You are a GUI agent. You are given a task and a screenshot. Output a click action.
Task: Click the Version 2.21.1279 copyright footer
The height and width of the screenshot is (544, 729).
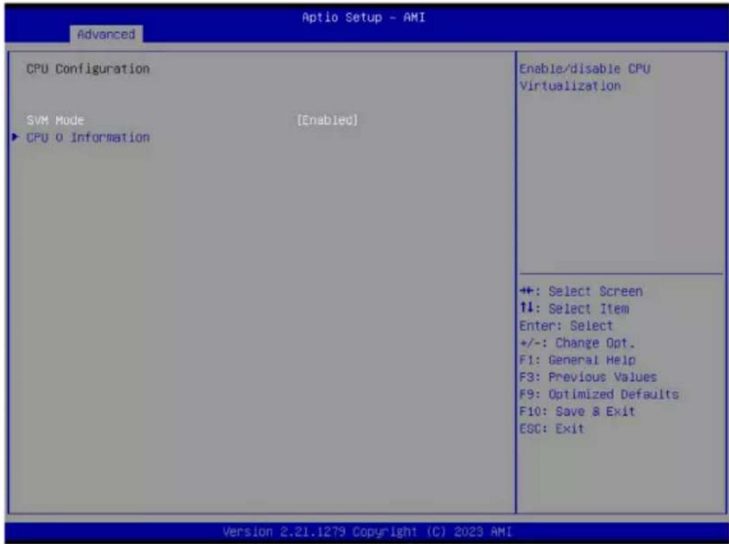368,531
